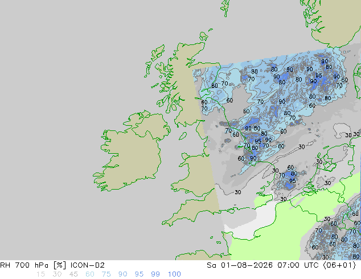Click legend value 60 in the color scale
The height and width of the screenshot is (279, 361).
click(x=90, y=274)
